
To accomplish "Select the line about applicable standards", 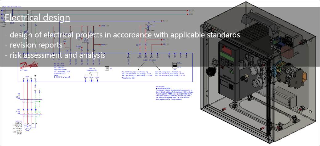I will coord(123,35).
